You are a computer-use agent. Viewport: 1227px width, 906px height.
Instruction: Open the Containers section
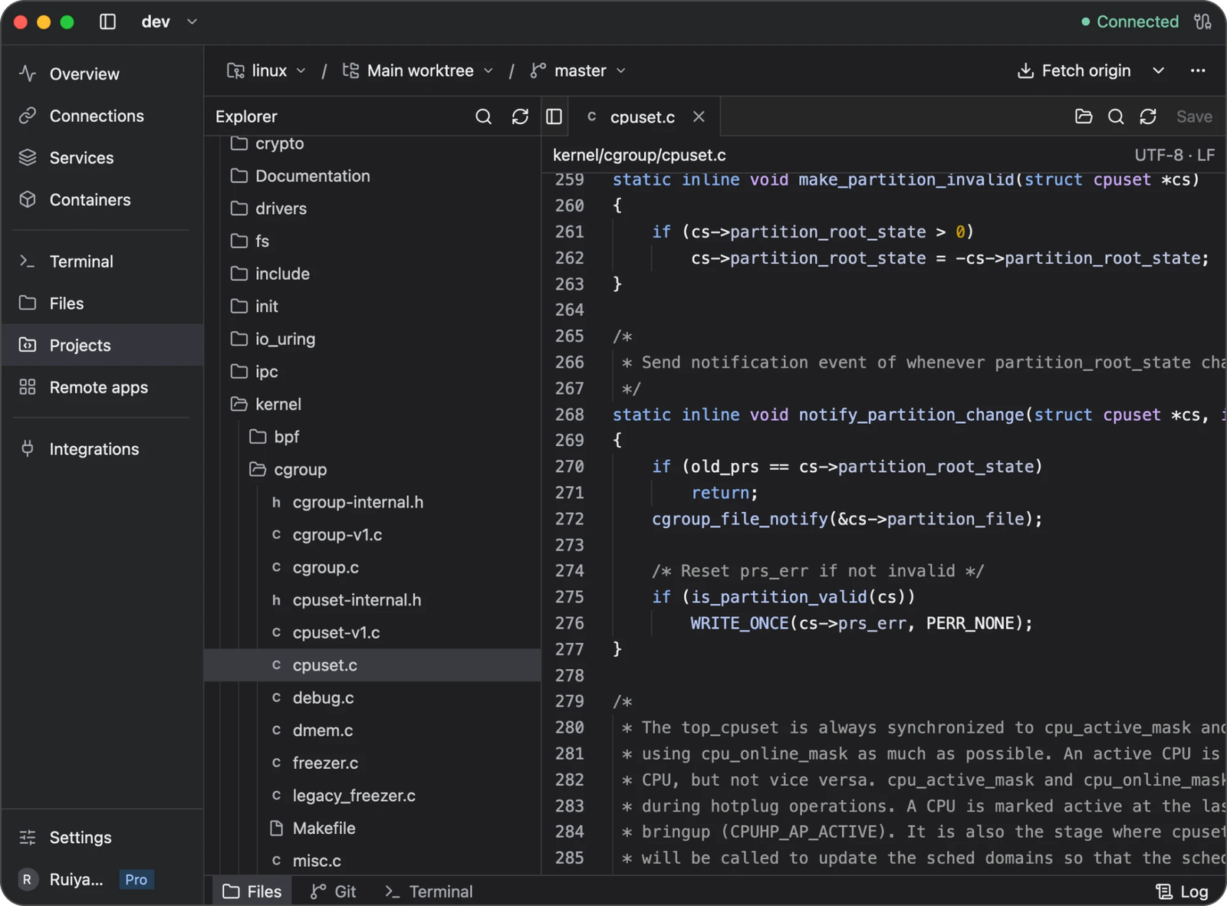tap(102, 200)
